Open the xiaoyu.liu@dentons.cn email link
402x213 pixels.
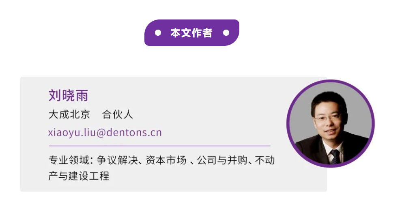pos(105,133)
